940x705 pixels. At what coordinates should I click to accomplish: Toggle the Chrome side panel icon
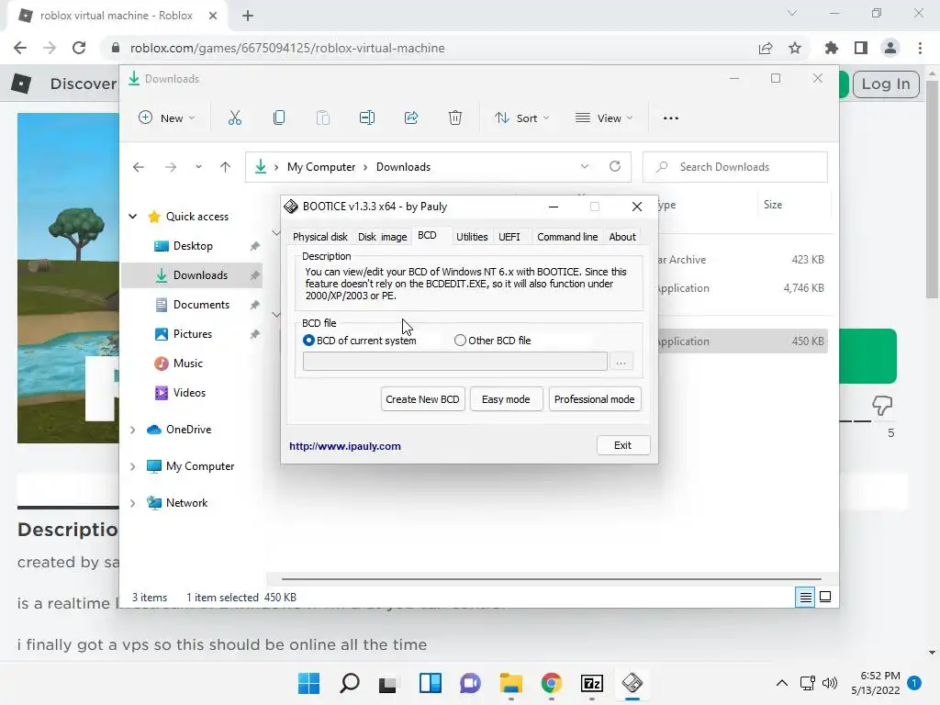tap(861, 48)
